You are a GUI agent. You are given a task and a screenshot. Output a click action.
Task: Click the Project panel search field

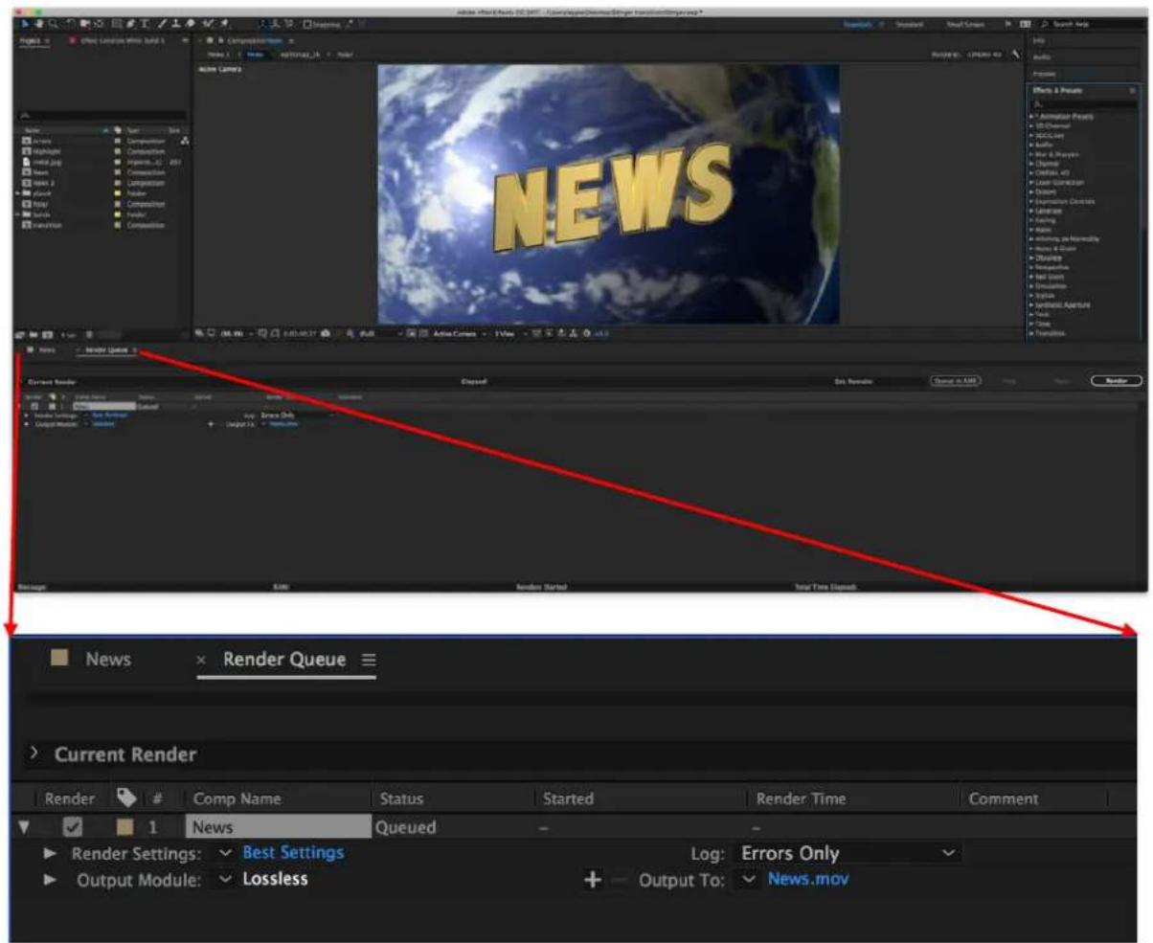click(101, 116)
